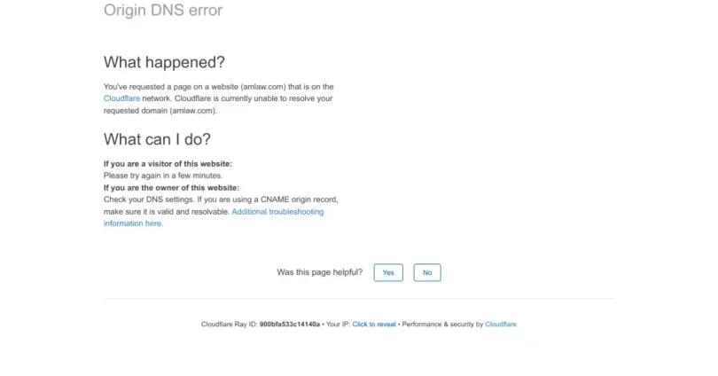The image size is (718, 376).
Task: Click the 'If you are a visitor' bold line
Action: click(x=168, y=164)
